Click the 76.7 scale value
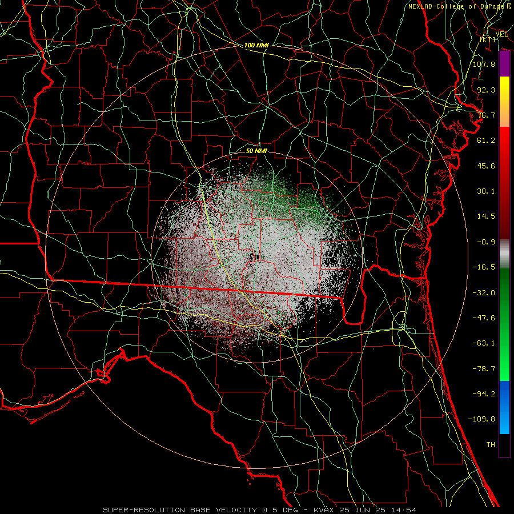Screen dimensions: 514x514 [x=486, y=115]
